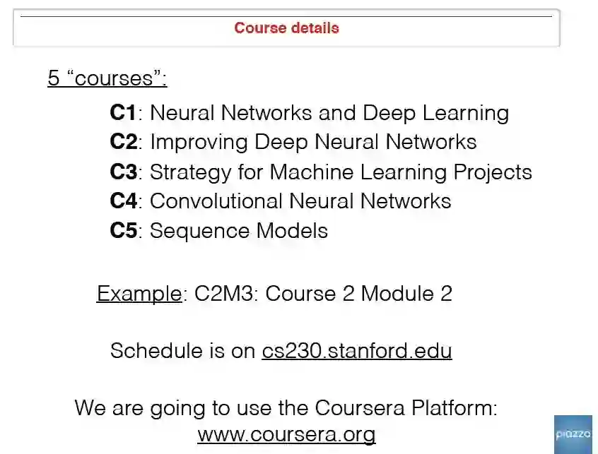This screenshot has width=598, height=454.
Task: Click the 'Schedule is on' text
Action: click(x=183, y=351)
